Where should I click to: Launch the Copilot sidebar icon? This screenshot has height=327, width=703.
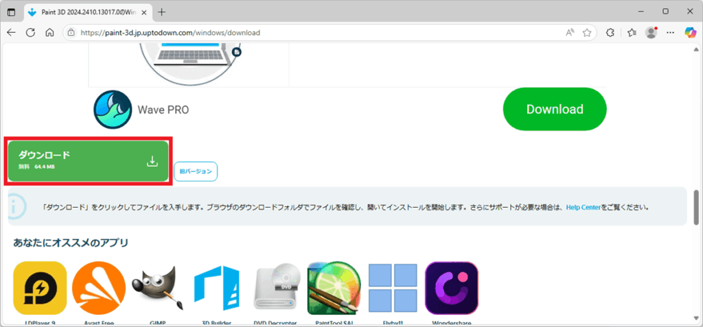tap(690, 33)
